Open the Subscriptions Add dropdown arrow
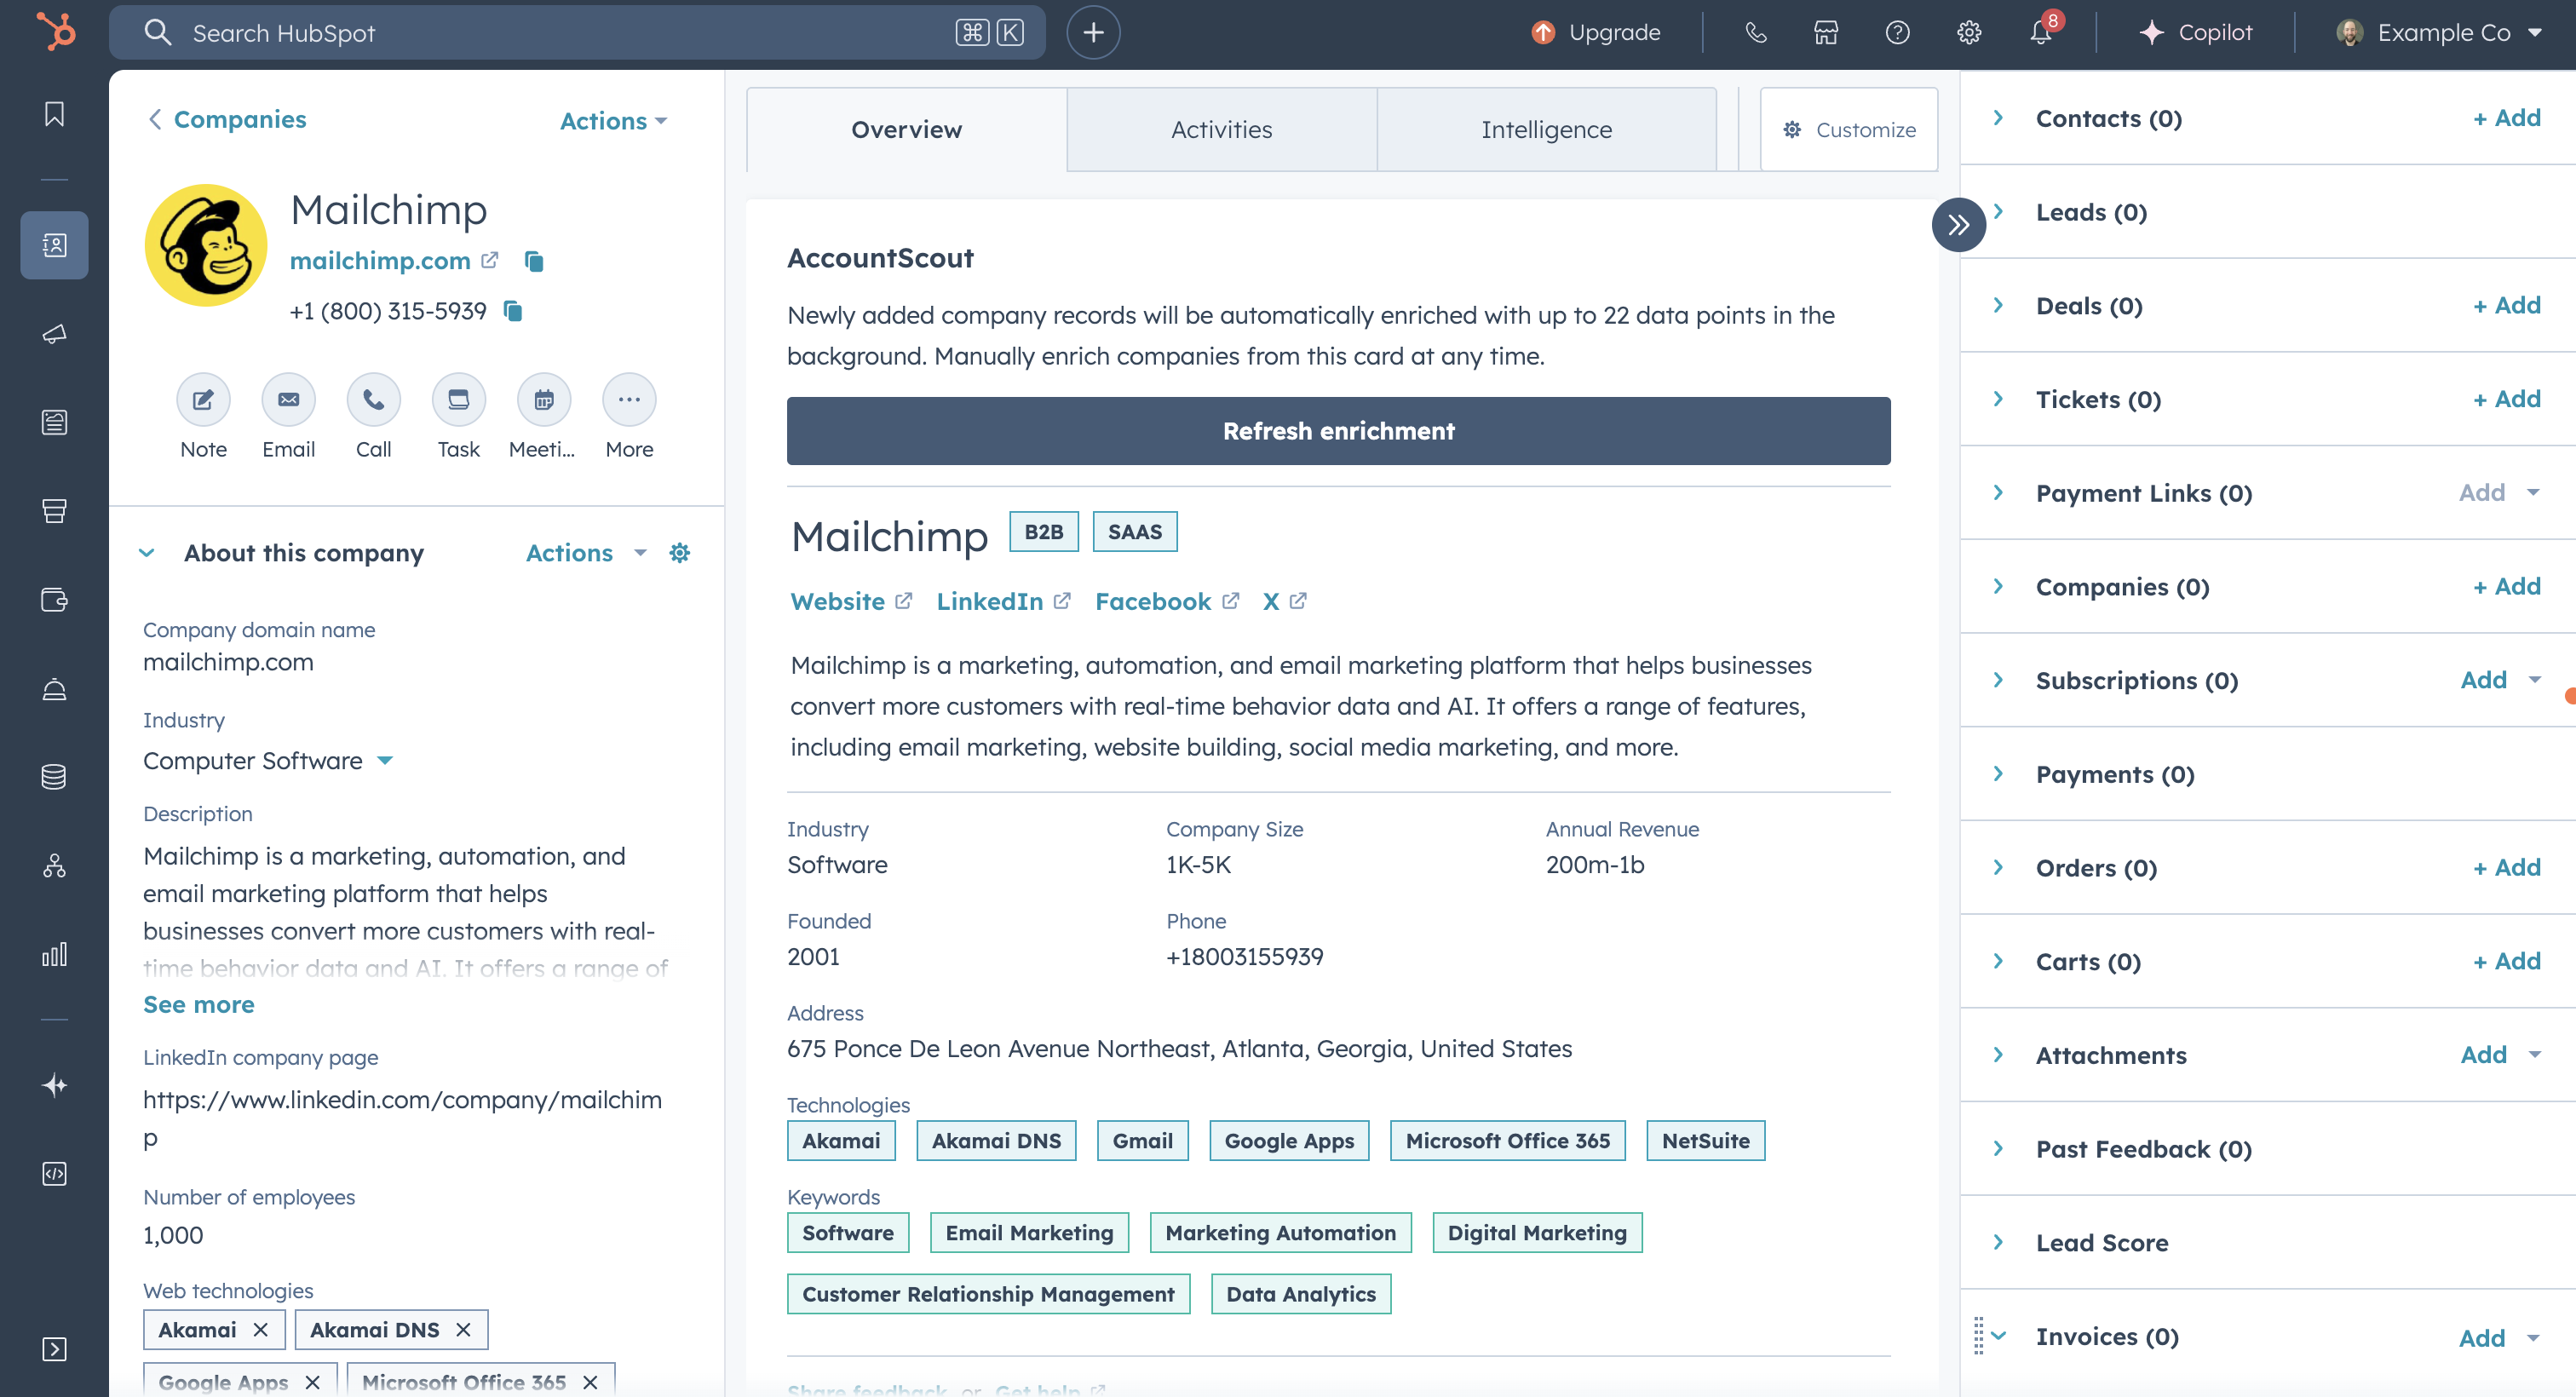 point(2534,680)
